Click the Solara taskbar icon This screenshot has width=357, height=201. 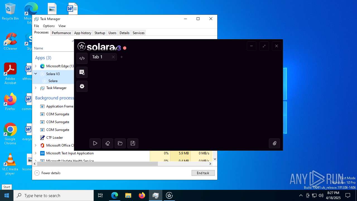point(169,195)
